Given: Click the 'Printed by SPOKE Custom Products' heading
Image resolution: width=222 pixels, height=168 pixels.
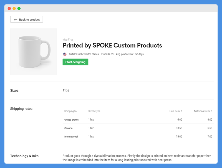Looking at the screenshot, I should (x=112, y=45).
